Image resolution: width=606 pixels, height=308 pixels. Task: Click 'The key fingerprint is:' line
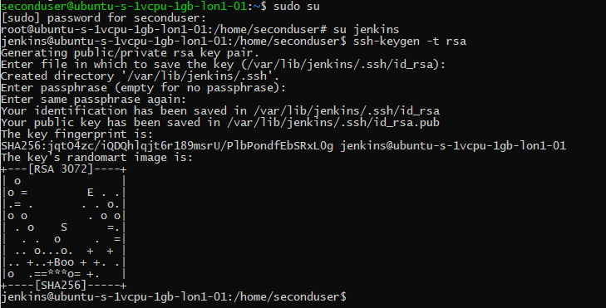tap(77, 134)
